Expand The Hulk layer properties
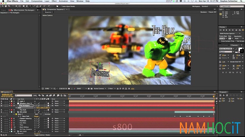The height and width of the screenshot is (137, 245). click(x=9, y=110)
